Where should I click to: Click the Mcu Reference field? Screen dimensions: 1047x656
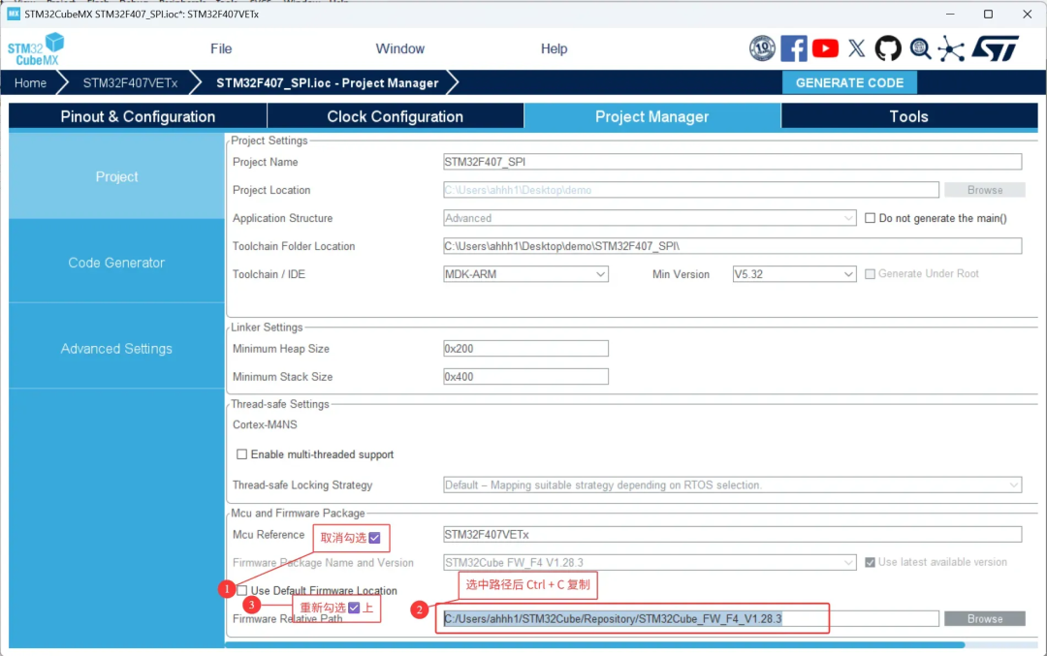733,535
